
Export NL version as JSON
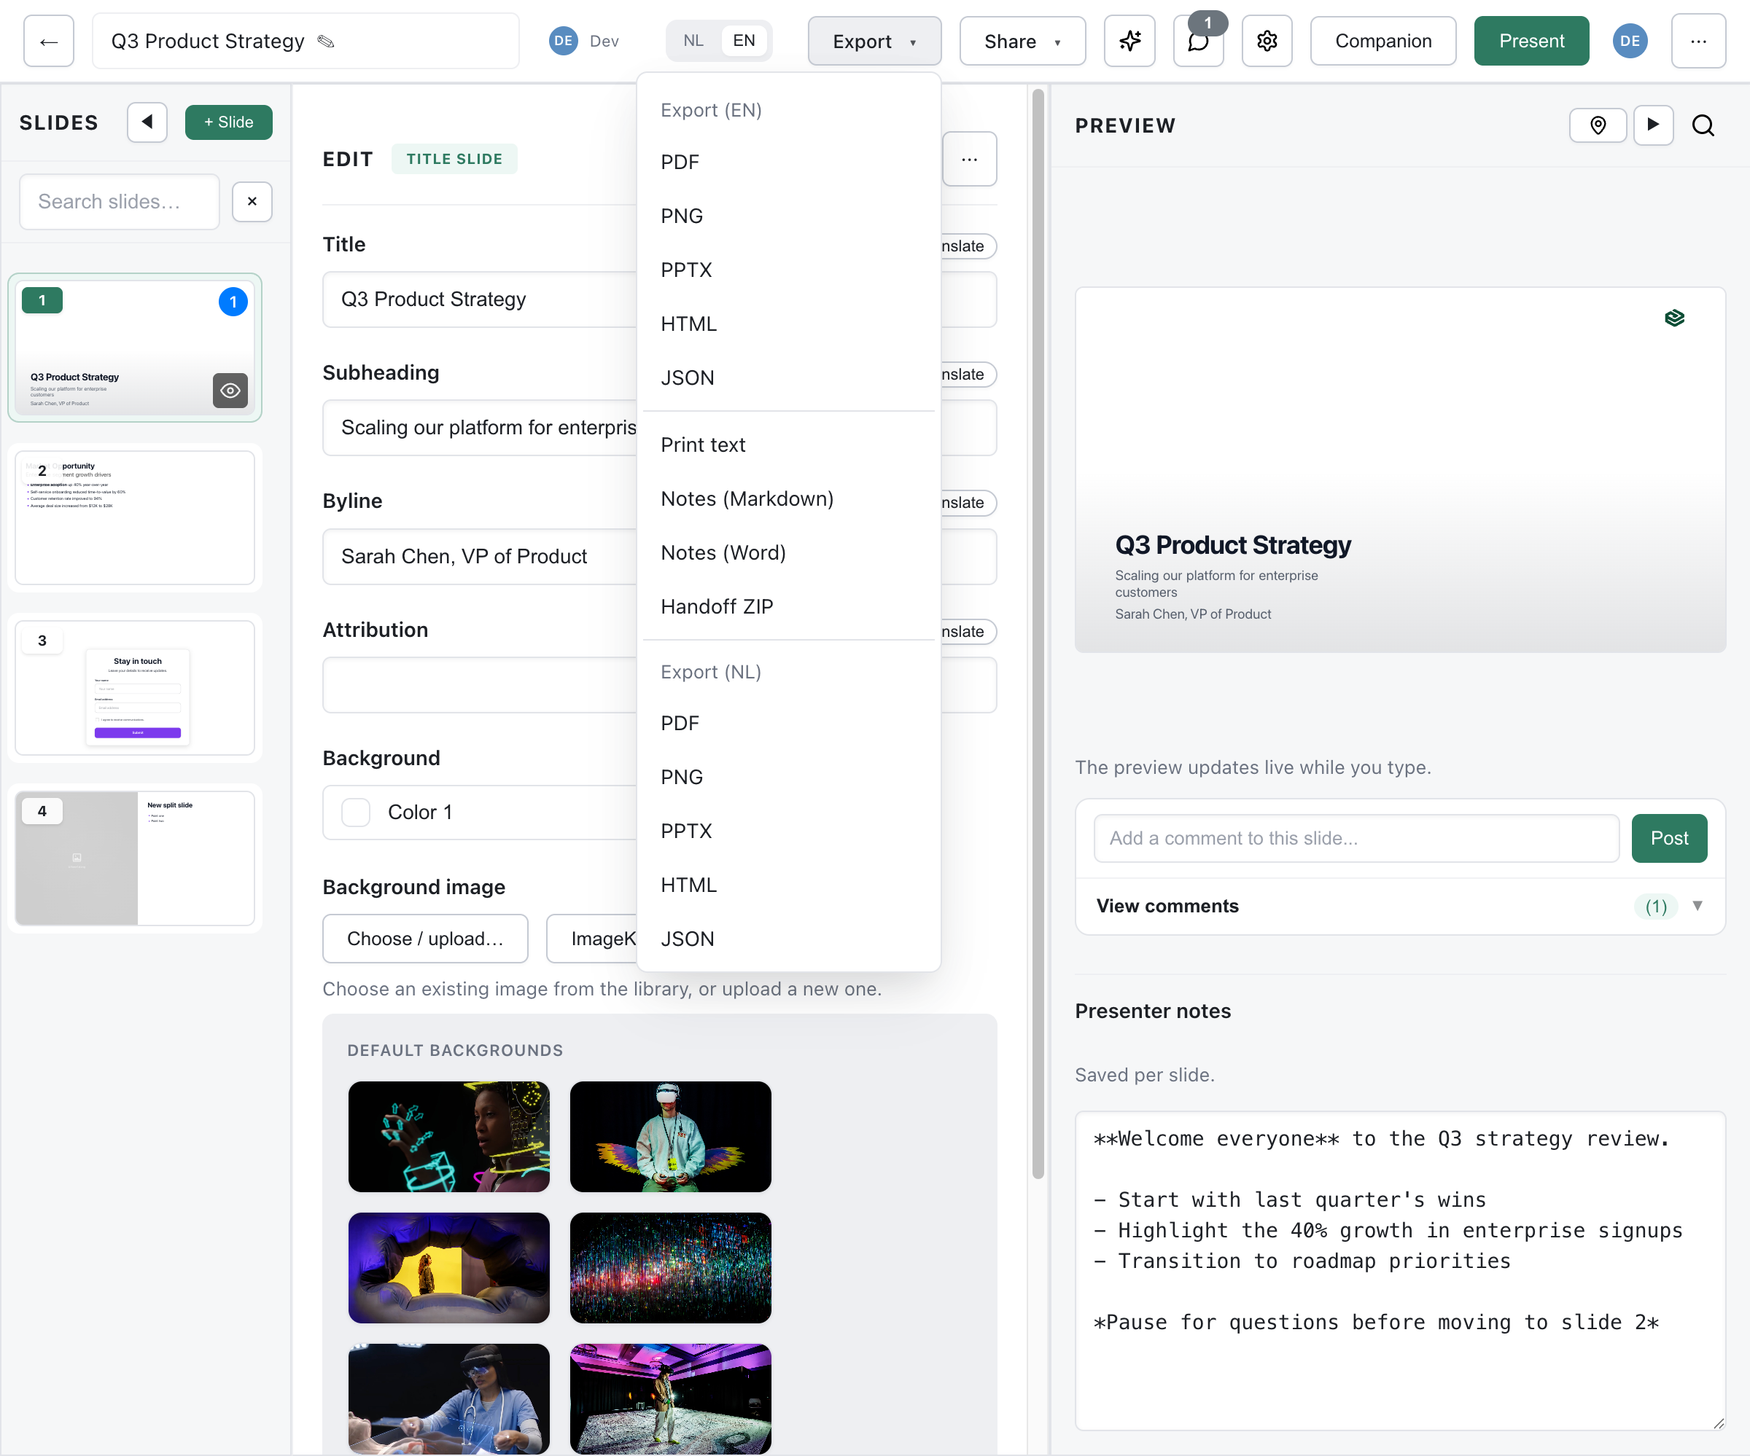pos(788,939)
